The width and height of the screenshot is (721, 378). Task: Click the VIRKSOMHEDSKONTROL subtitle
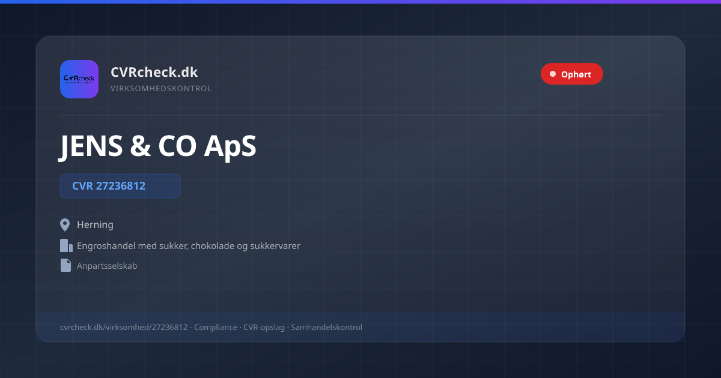[x=161, y=88]
